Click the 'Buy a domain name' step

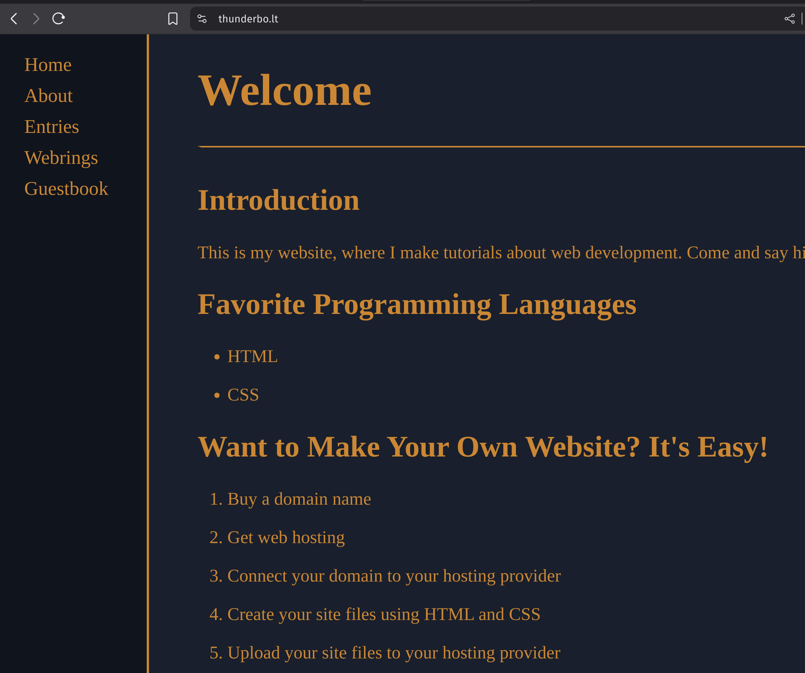click(x=299, y=499)
